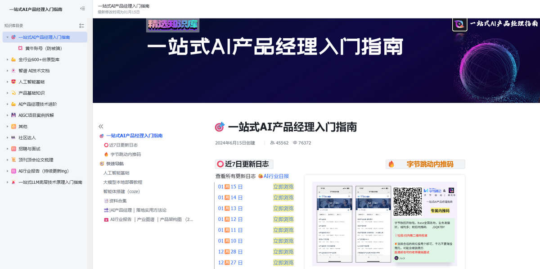Click the calendar icon next to 招聘与面试

click(x=13, y=149)
